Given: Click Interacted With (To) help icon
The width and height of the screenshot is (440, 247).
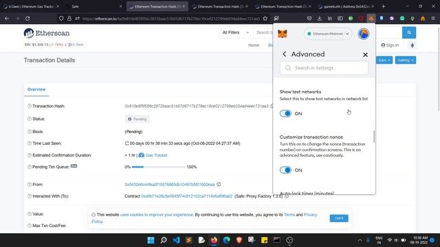Looking at the screenshot, I should [x=29, y=196].
